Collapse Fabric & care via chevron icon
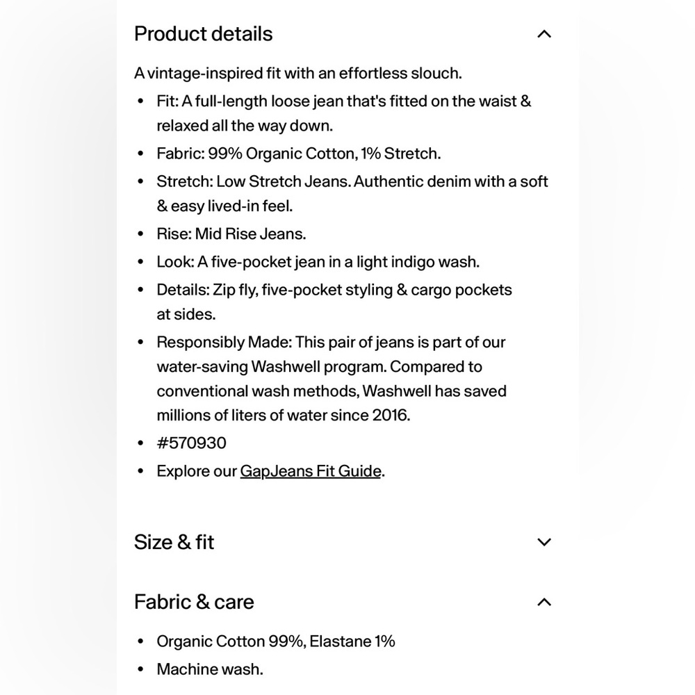This screenshot has width=695, height=695. 544,601
